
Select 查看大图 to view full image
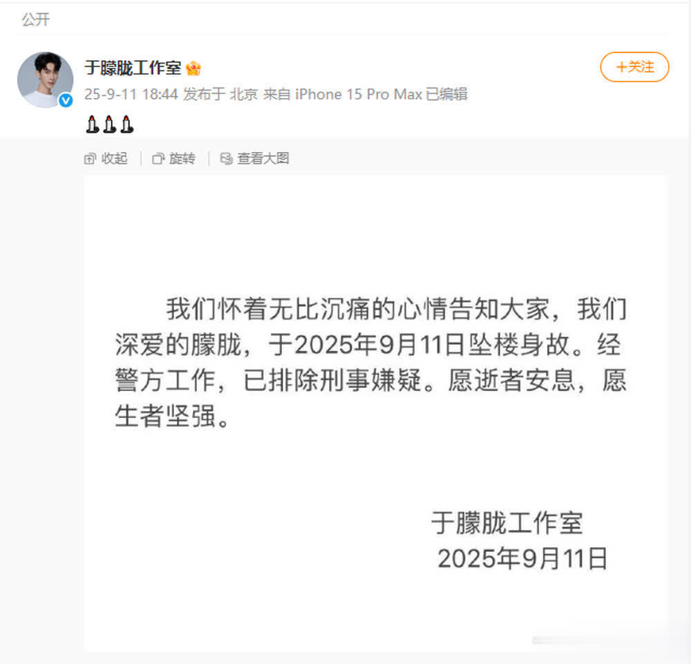[263, 159]
